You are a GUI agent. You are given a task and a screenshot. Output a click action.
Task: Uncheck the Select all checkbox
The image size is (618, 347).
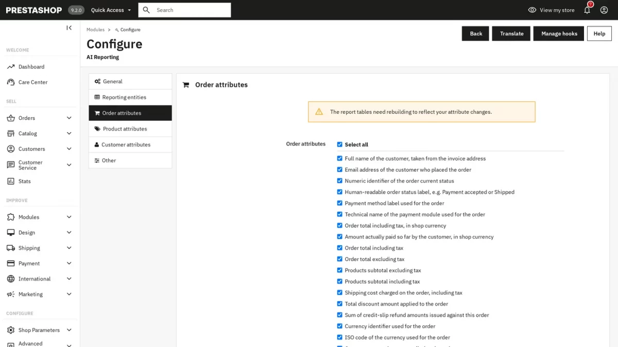coord(340,144)
